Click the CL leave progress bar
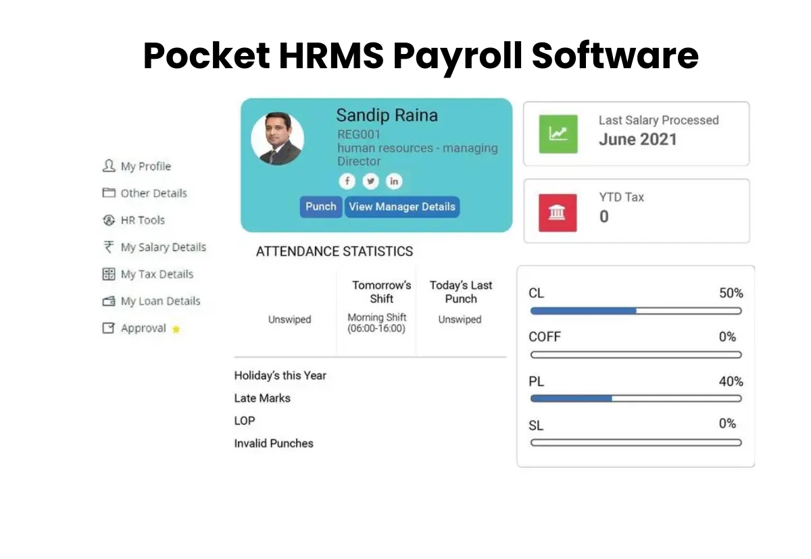The height and width of the screenshot is (559, 811). point(636,311)
